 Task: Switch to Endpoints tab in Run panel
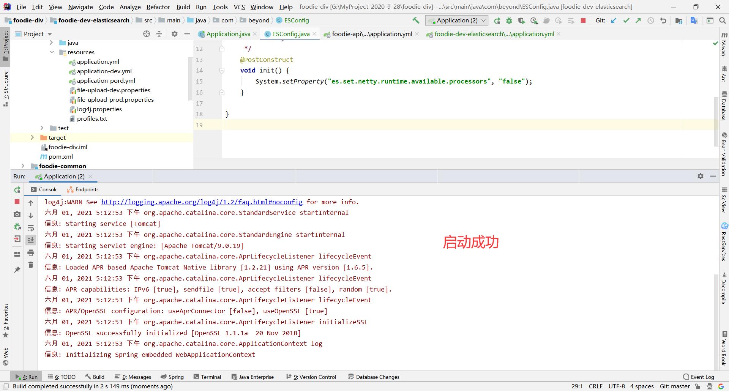click(x=83, y=189)
